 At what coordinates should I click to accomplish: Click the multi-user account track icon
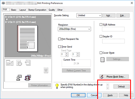28,78
